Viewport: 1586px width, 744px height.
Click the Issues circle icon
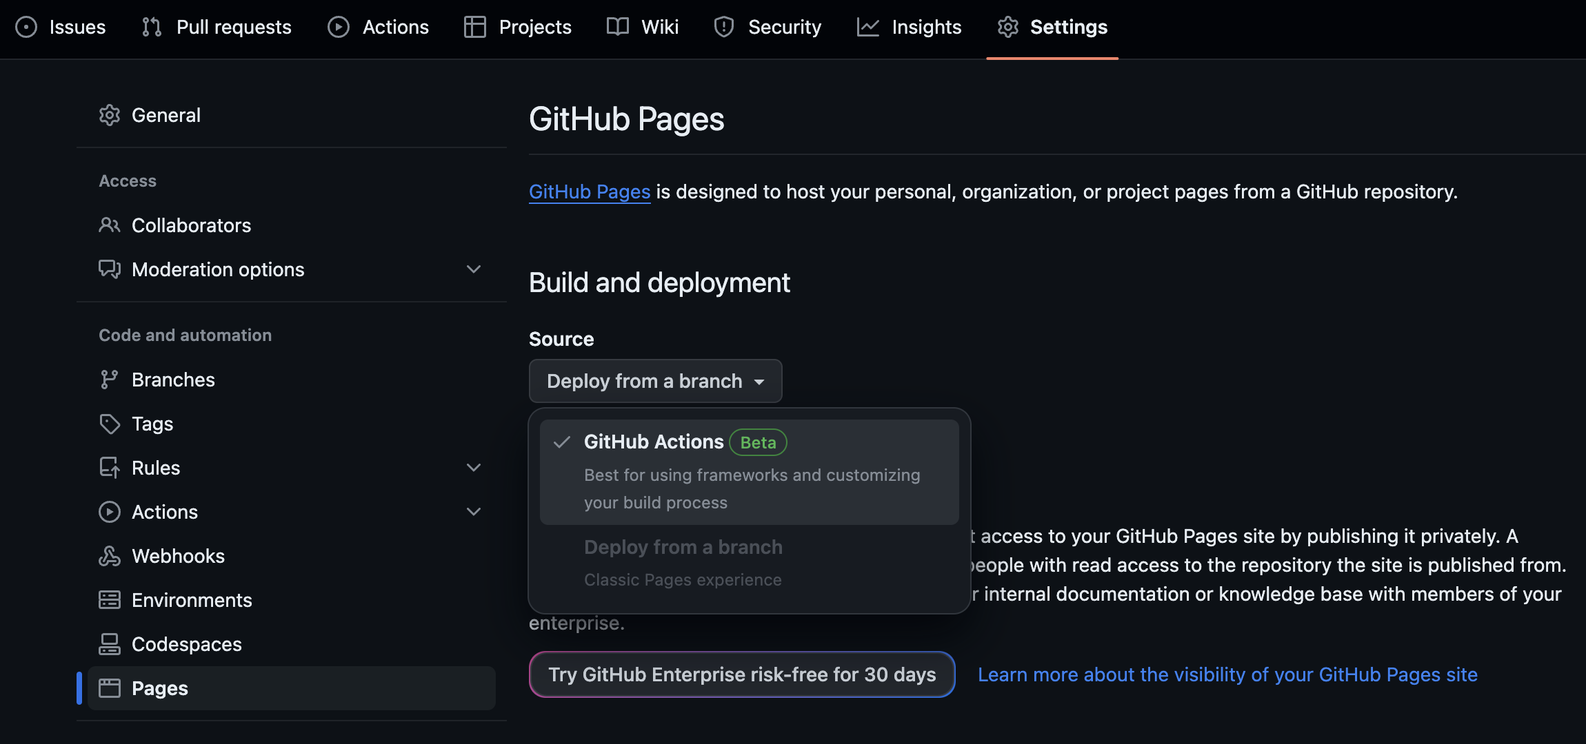(26, 27)
